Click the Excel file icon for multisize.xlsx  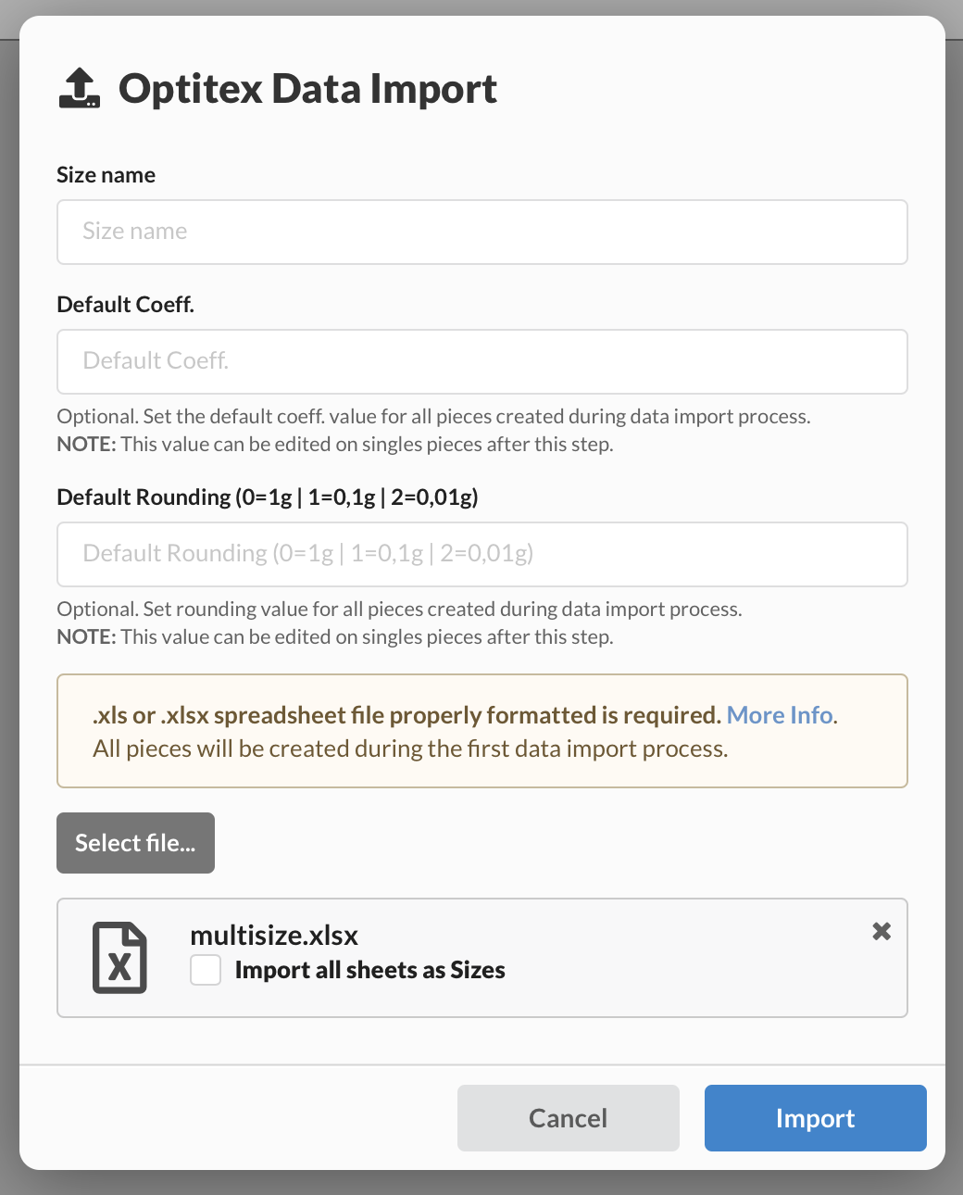pyautogui.click(x=119, y=958)
